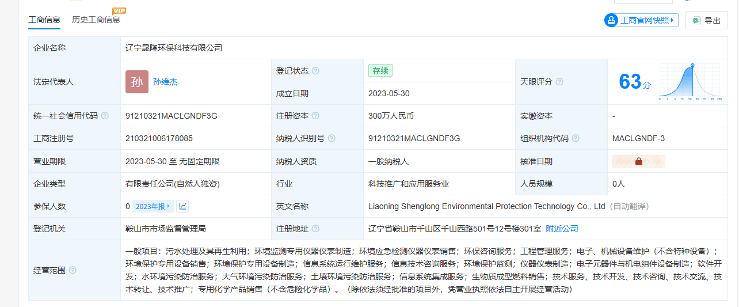
Task: Switch to the 工商信息 tab
Action: (x=44, y=20)
